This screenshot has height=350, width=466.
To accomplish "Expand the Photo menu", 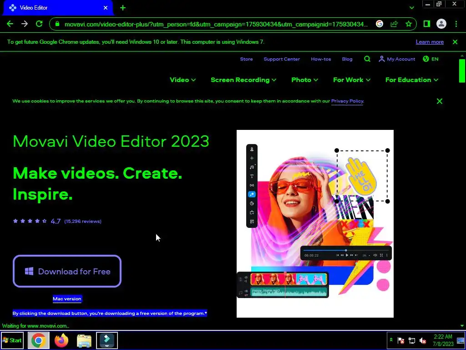I will (304, 80).
